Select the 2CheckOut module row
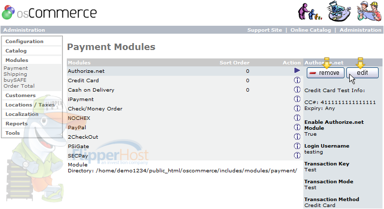The height and width of the screenshot is (209, 384). 185,137
